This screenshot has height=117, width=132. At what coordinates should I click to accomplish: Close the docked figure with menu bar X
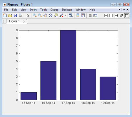coord(128,10)
